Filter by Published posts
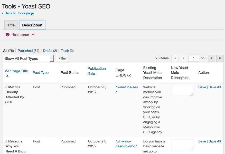The image size is (225, 154). (25, 51)
